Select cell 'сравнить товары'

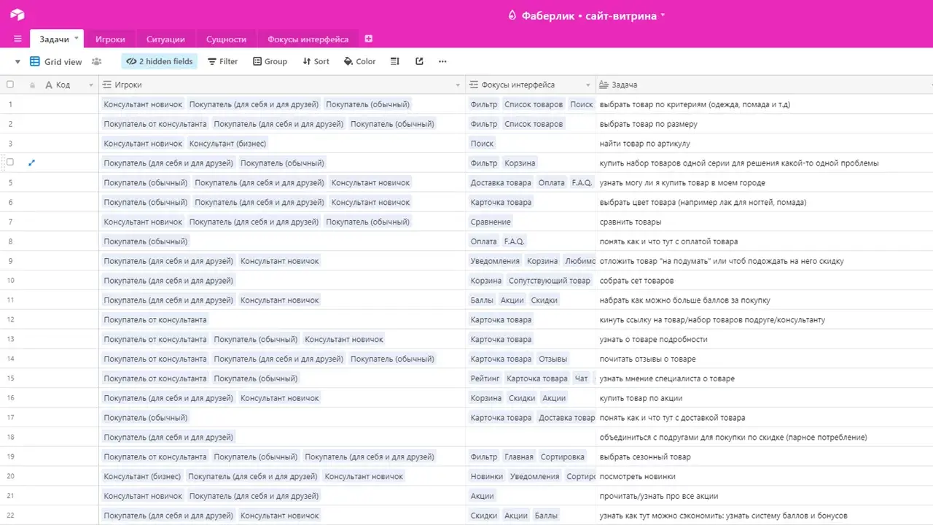pyautogui.click(x=764, y=222)
